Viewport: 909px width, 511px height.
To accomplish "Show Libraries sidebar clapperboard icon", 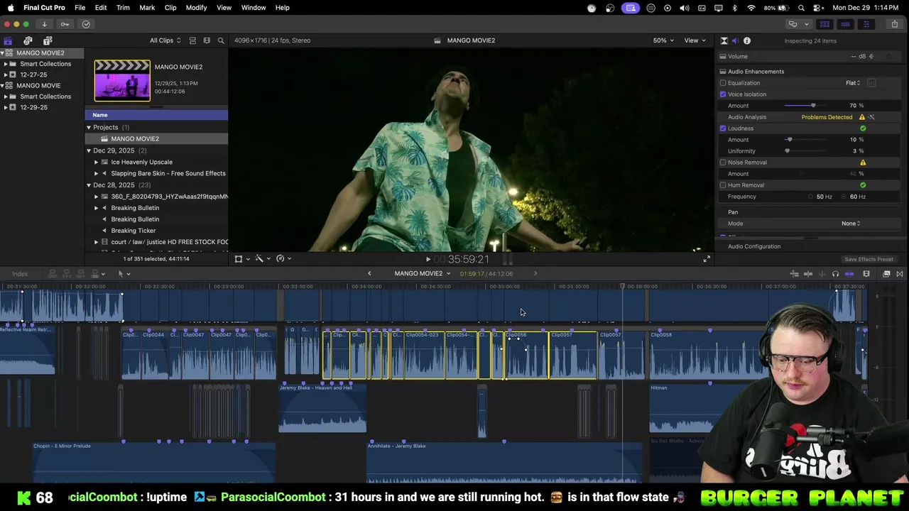I will 8,40.
